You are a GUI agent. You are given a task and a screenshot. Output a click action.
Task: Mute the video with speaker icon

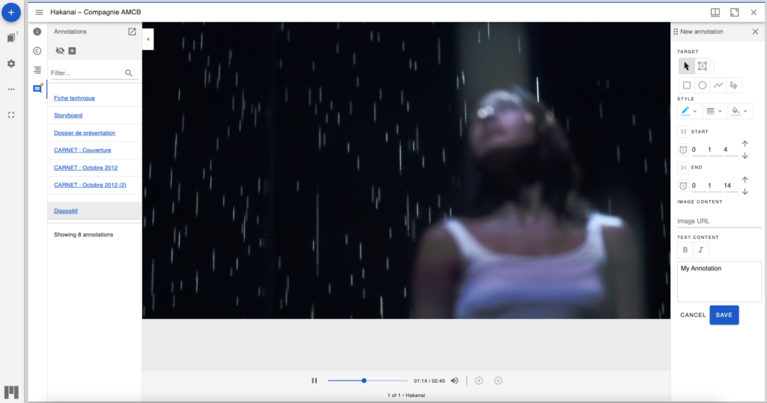[x=455, y=381]
